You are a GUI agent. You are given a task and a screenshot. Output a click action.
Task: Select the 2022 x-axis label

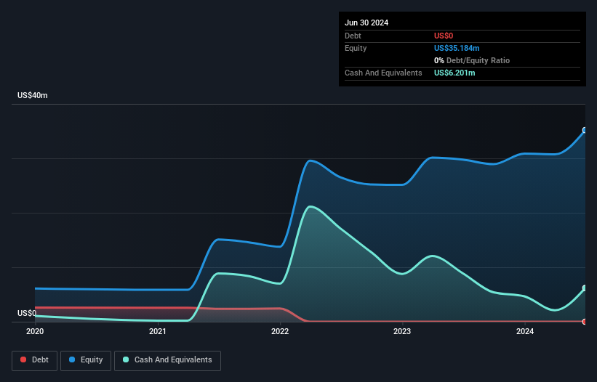[x=280, y=331]
